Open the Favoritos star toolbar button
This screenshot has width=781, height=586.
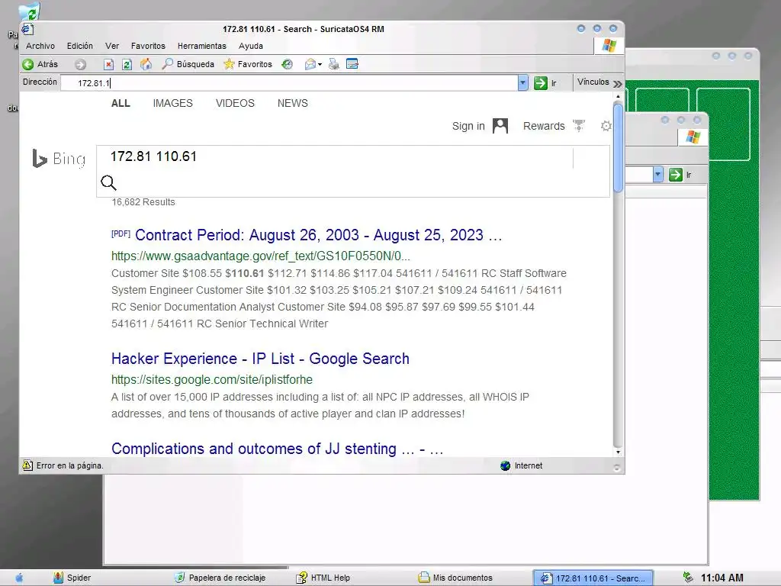[248, 64]
